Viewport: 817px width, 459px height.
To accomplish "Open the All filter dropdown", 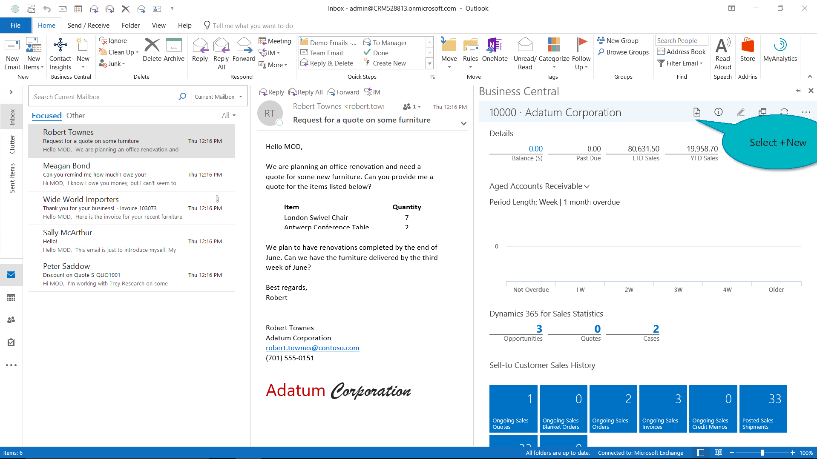I will pos(228,116).
